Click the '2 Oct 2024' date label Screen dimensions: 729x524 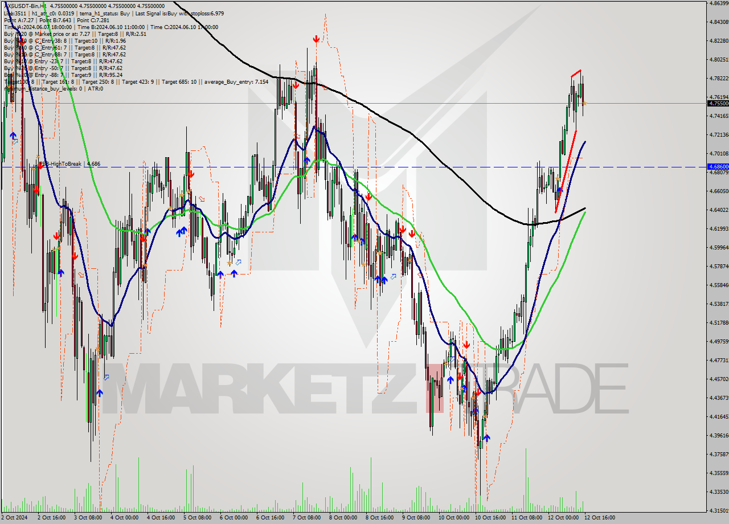click(x=15, y=518)
